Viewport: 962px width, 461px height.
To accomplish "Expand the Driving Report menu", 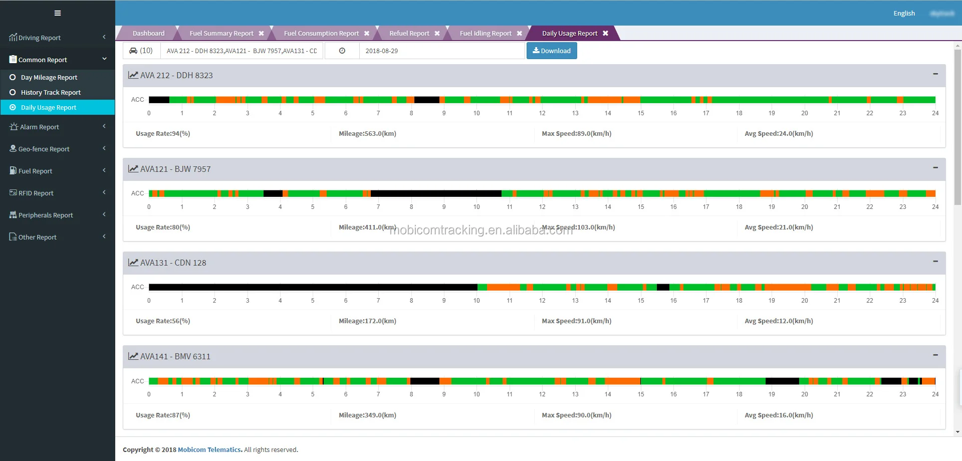I will (x=57, y=38).
